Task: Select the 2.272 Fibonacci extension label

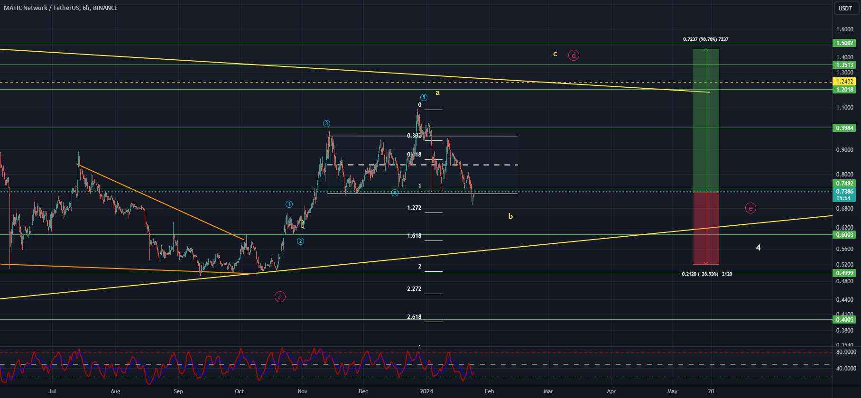Action: 414,289
